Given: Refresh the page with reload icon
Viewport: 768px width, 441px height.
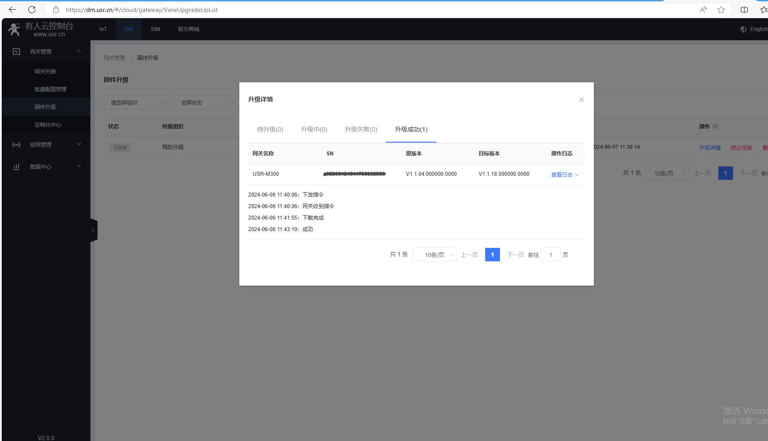Looking at the screenshot, I should (x=32, y=10).
